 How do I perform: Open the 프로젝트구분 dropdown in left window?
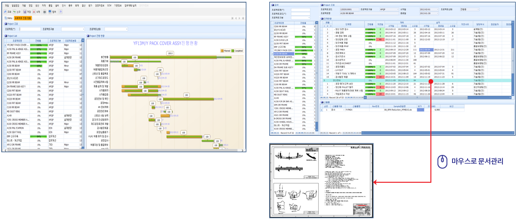click(83, 29)
